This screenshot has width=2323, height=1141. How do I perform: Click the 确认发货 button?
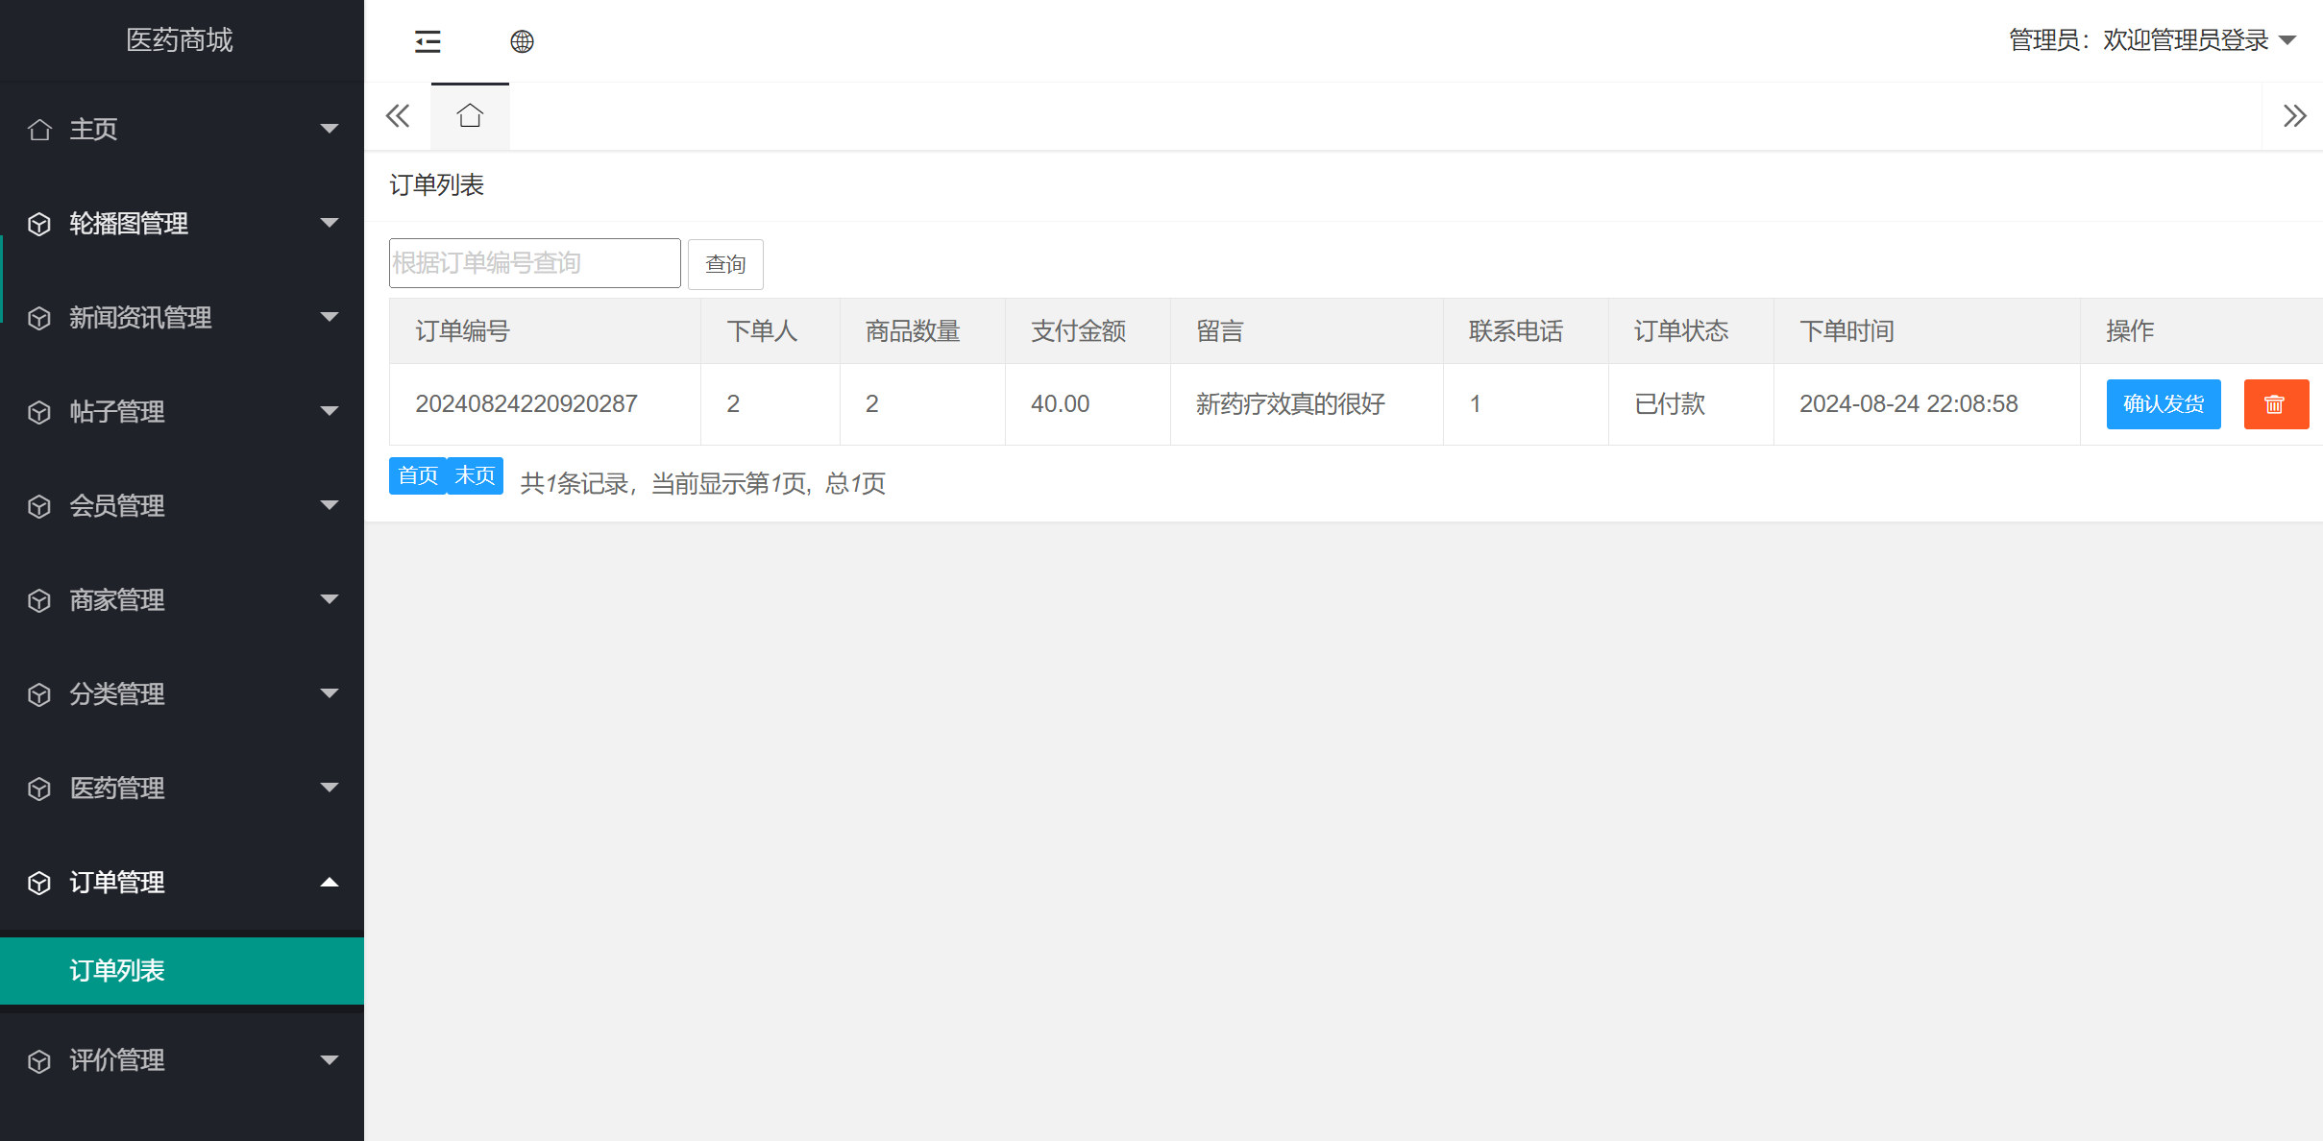[x=2163, y=404]
